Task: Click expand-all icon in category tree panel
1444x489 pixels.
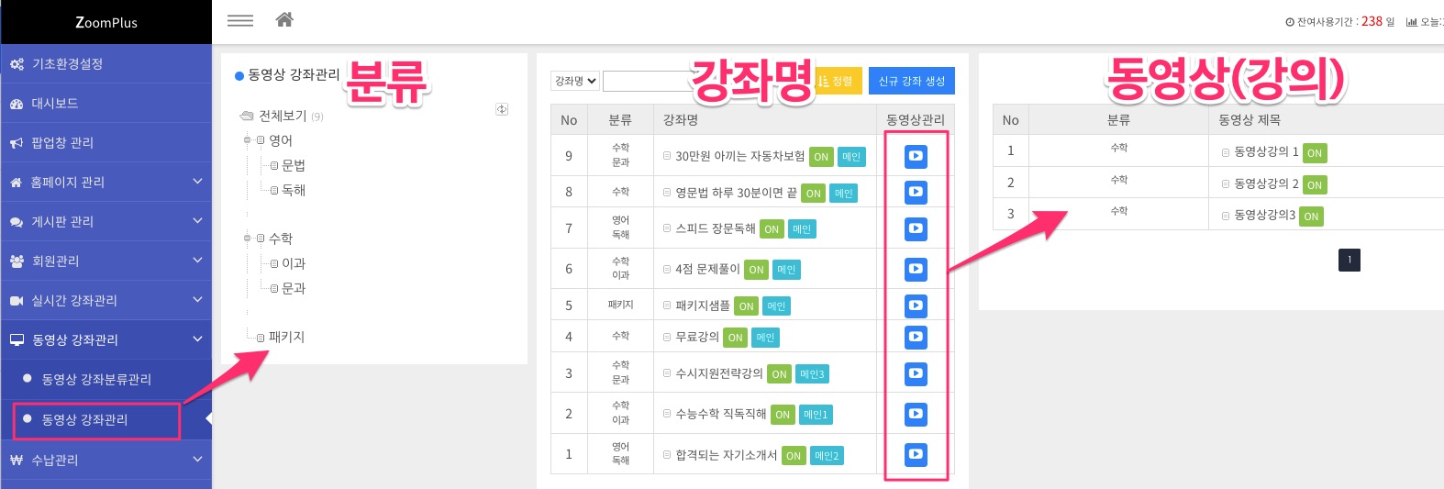Action: tap(502, 109)
